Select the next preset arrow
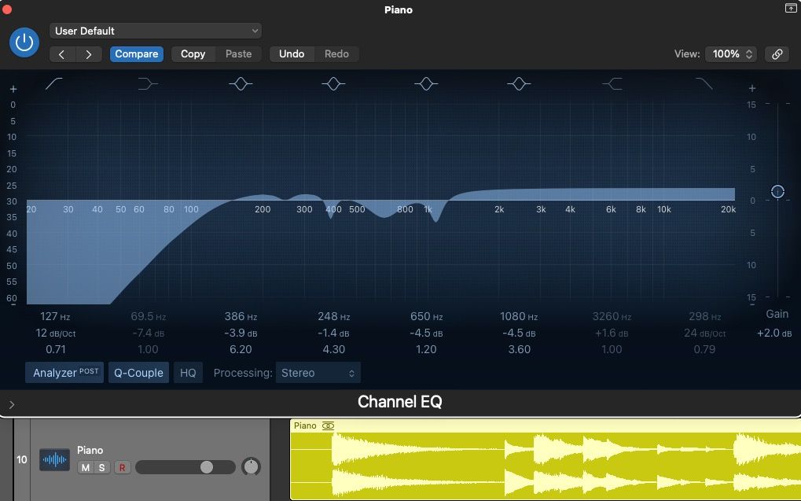Viewport: 801px width, 501px height. 89,54
